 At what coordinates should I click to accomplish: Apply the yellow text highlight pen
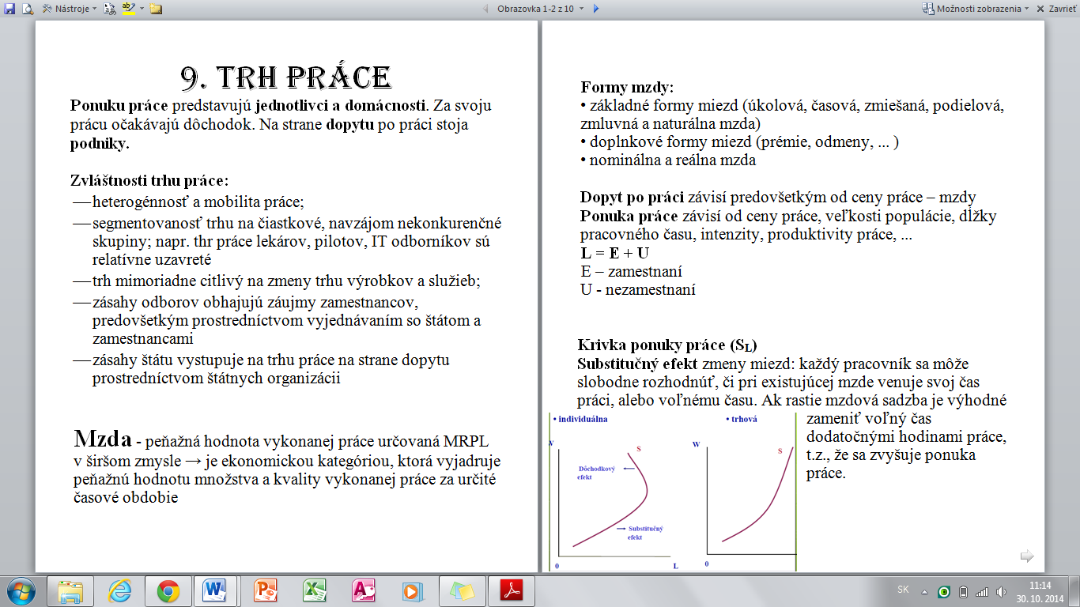(x=130, y=9)
